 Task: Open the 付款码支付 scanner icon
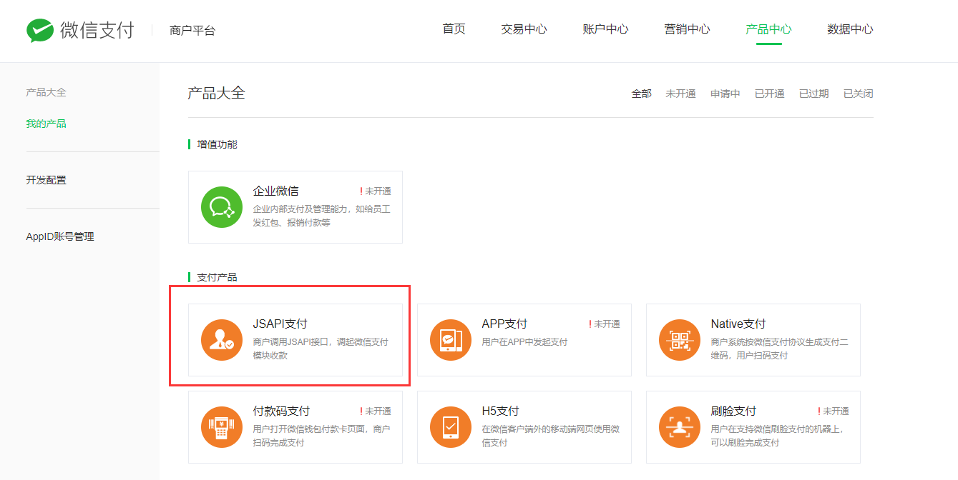[x=222, y=427]
